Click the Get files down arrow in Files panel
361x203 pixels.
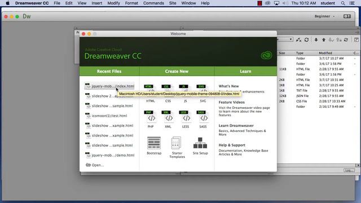(x=316, y=40)
